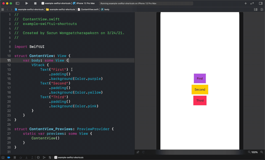The height and width of the screenshot is (160, 265).
Task: Open Debug View Hierarchy
Action: 38,158
